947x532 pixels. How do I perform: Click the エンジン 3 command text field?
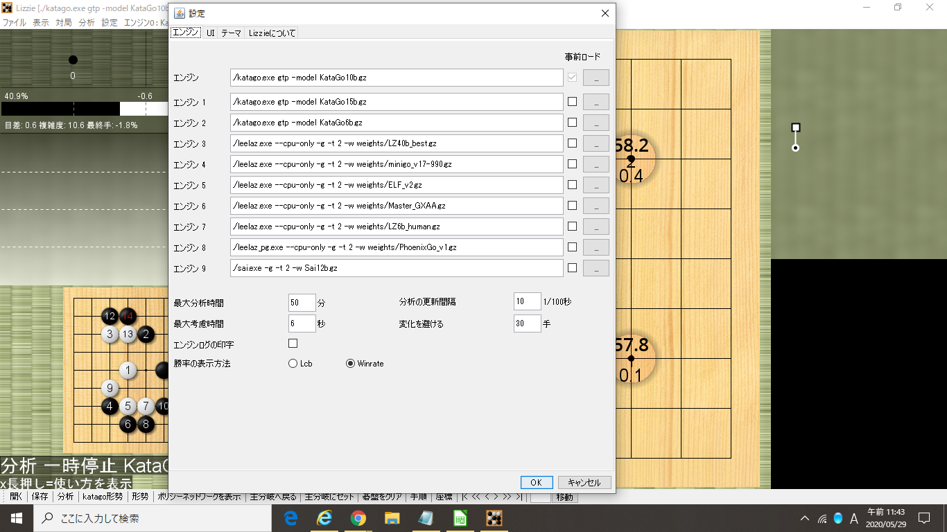pyautogui.click(x=397, y=143)
